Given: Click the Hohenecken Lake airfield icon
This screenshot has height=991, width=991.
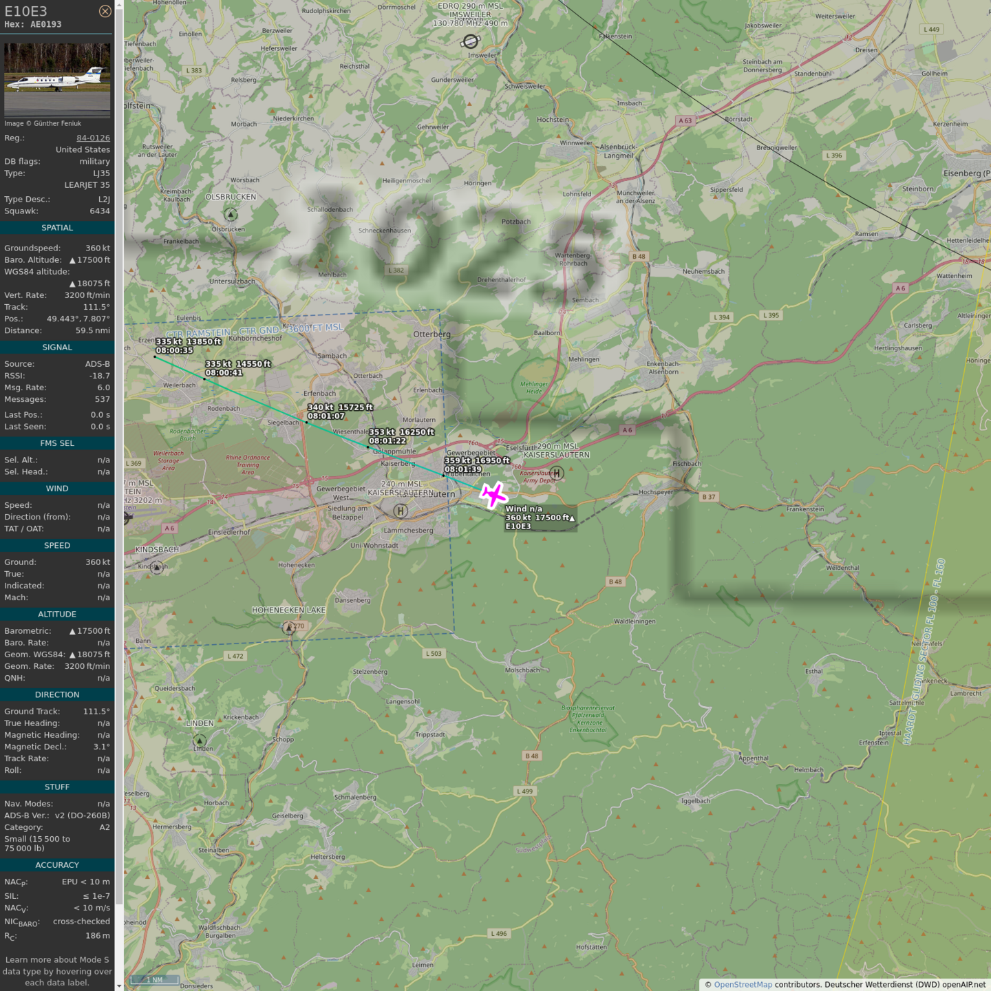Looking at the screenshot, I should (289, 627).
